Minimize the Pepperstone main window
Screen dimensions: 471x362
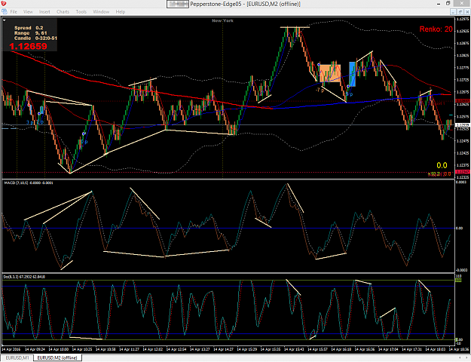439,4
